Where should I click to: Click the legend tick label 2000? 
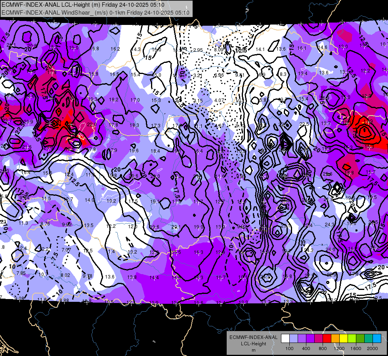(373, 348)
